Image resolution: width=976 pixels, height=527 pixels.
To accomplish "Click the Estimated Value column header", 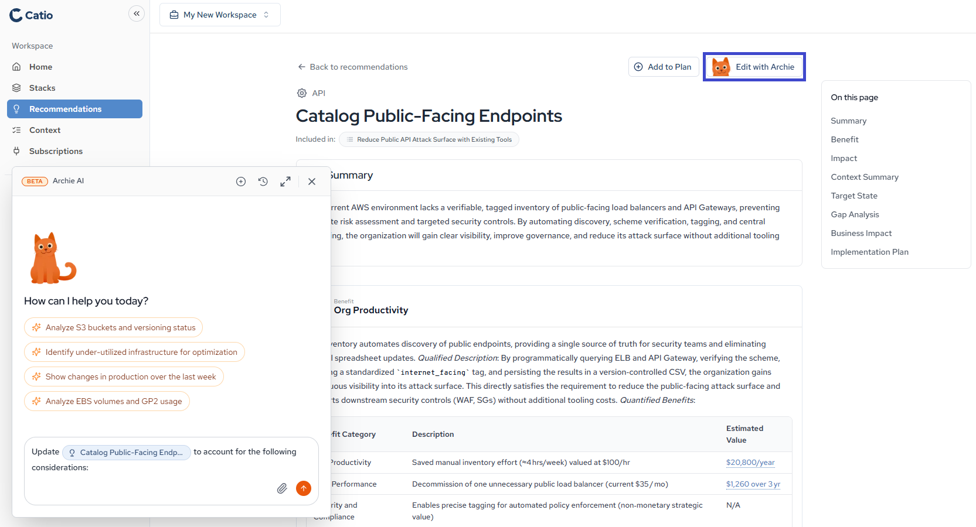I will [x=744, y=434].
